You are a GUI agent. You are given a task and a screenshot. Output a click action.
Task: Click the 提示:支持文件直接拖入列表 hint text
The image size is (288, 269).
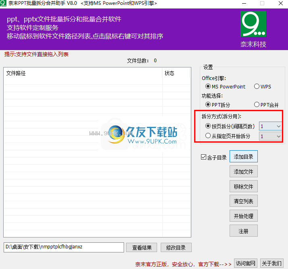tap(36, 54)
